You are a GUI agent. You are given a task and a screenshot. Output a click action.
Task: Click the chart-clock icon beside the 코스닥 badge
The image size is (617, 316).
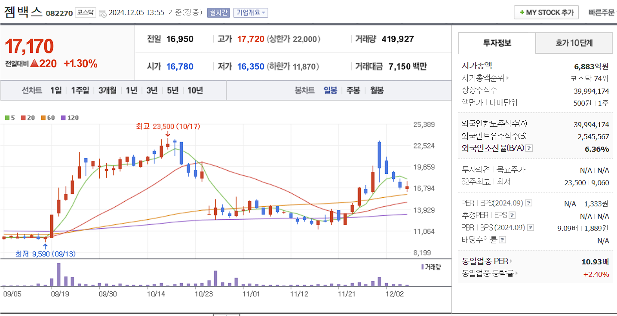click(102, 12)
